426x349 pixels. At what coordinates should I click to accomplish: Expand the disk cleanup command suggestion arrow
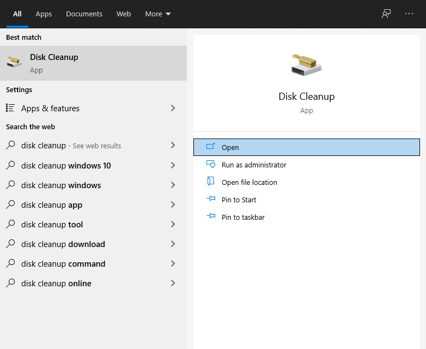[173, 264]
